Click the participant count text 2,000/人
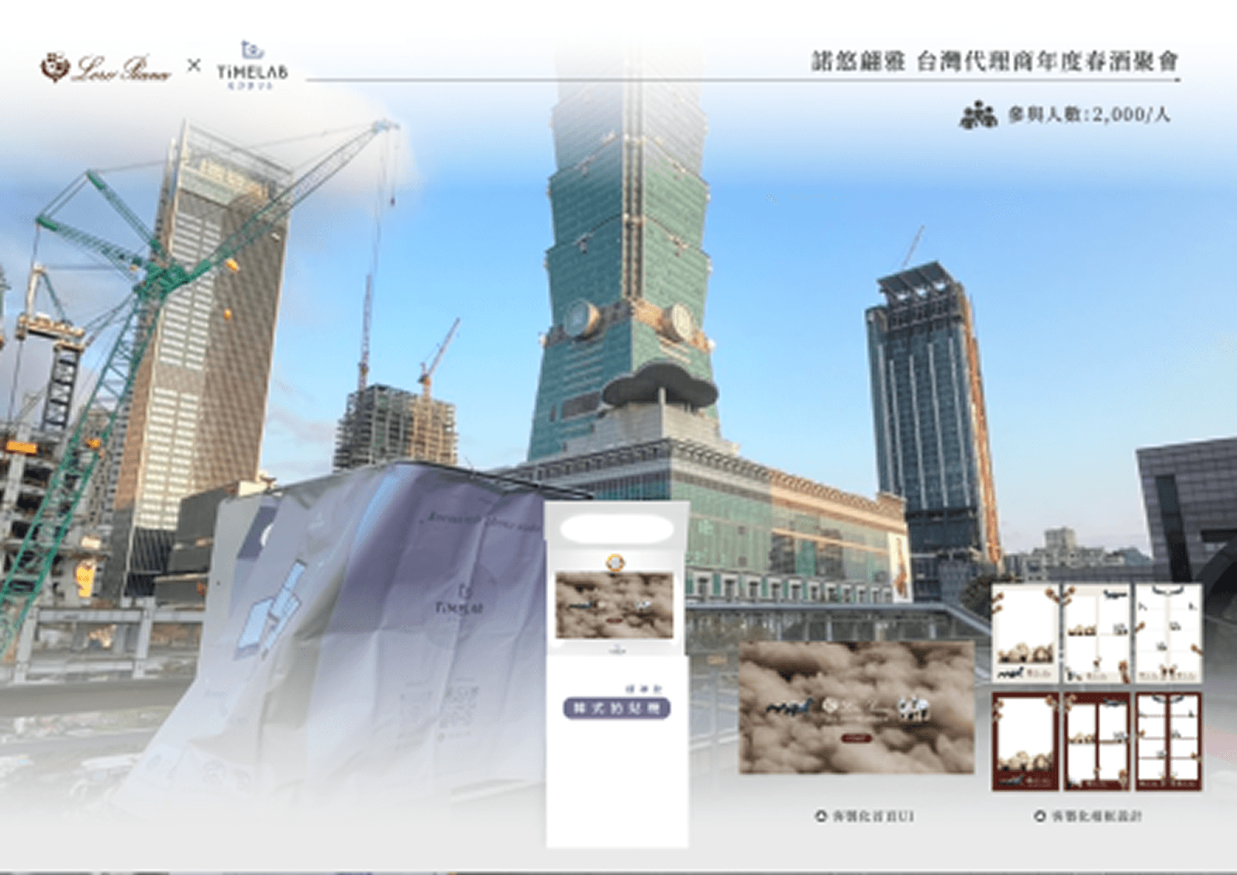Image resolution: width=1237 pixels, height=875 pixels. [1131, 115]
